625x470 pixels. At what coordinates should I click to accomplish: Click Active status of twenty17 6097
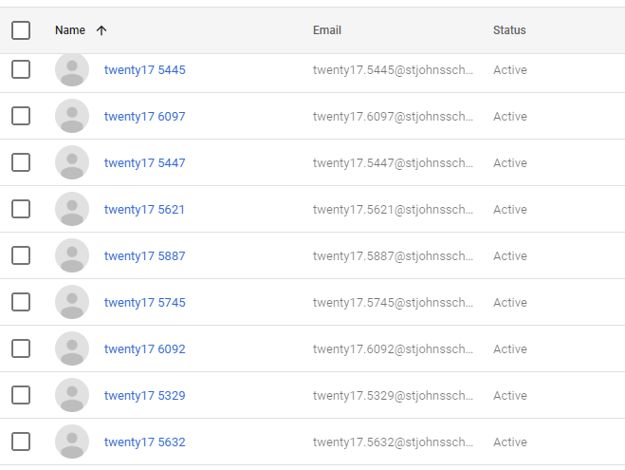click(x=510, y=117)
